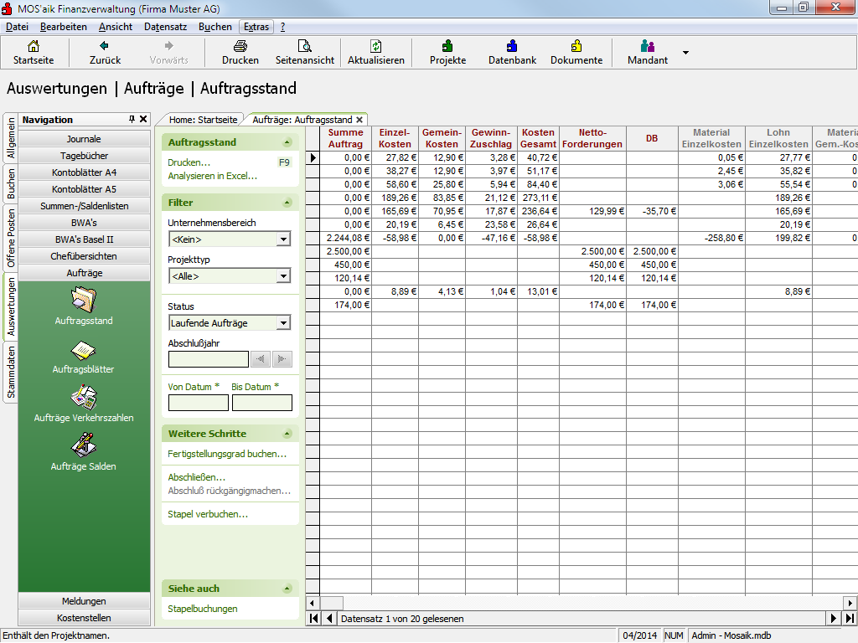
Task: Sort by the Netto-Forderungen column header
Action: [x=592, y=138]
